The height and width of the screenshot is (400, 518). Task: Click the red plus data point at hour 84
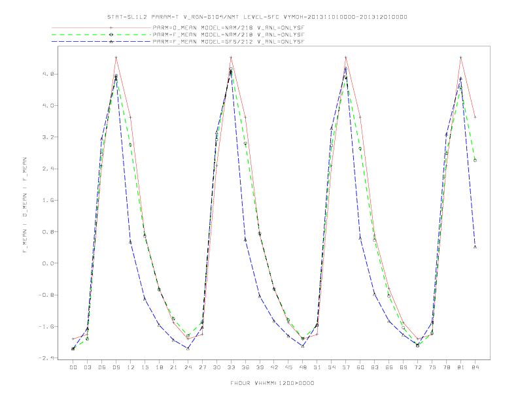[475, 117]
